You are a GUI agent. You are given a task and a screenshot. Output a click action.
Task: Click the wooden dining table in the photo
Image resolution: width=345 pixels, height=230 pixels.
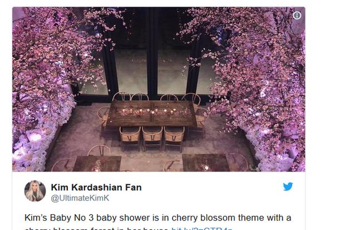click(151, 113)
